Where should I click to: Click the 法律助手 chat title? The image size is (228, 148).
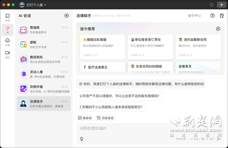pos(84,16)
